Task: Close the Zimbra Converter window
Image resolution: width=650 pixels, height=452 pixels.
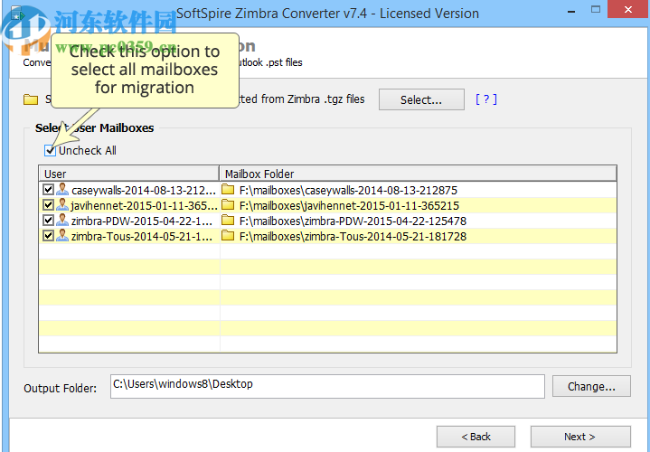Action: click(x=628, y=10)
